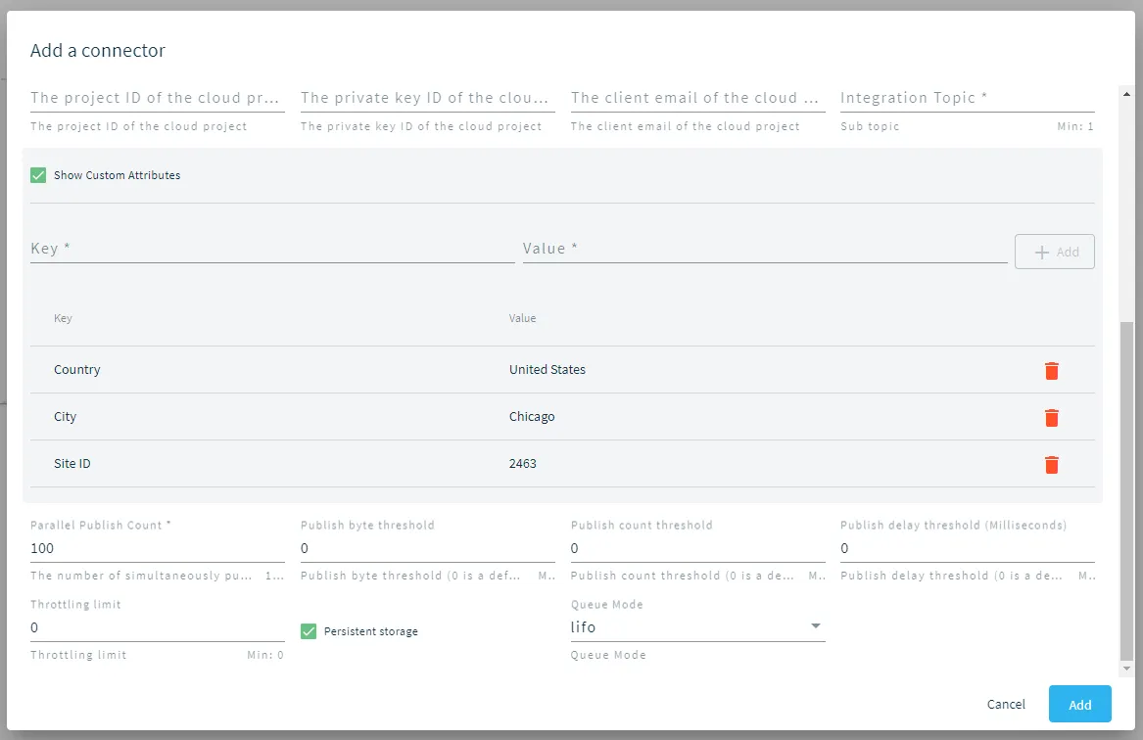Click the scroll down arrow of the dialog

pyautogui.click(x=1127, y=668)
